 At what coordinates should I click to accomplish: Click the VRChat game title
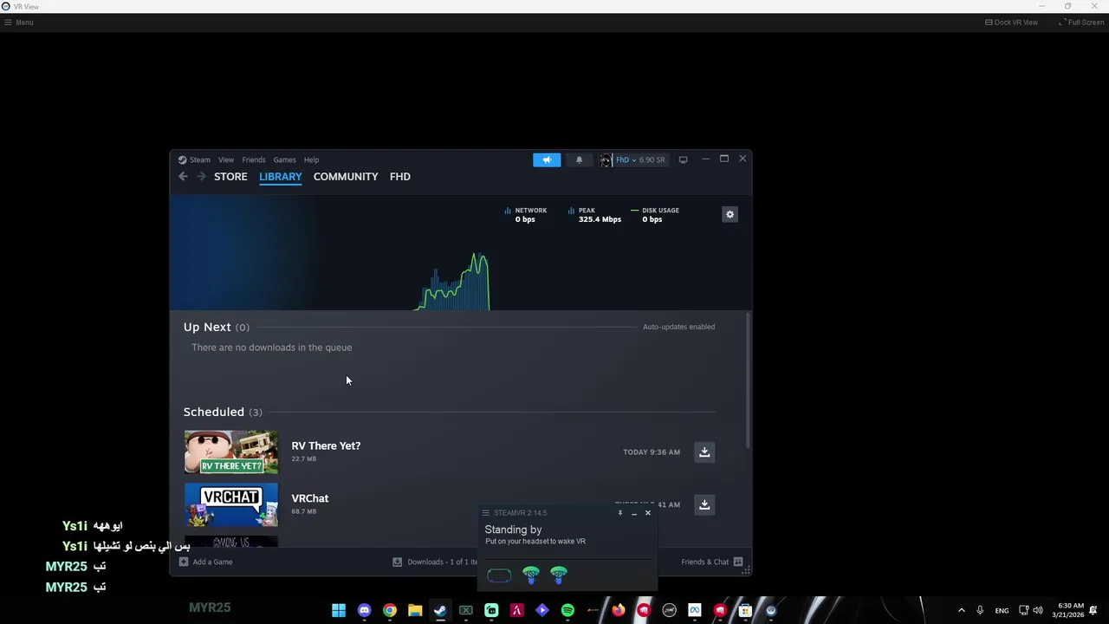(x=310, y=498)
